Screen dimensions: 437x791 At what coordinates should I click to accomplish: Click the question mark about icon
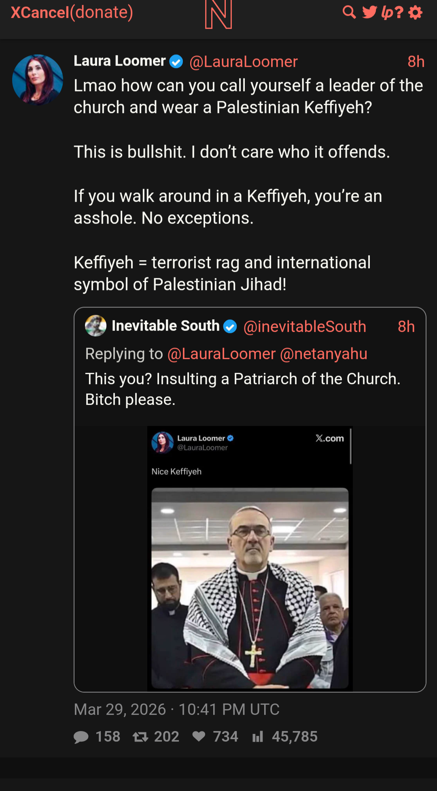(399, 12)
